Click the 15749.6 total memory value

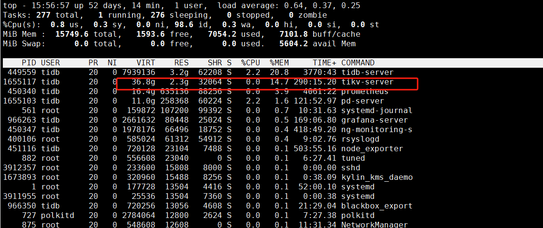click(72, 34)
